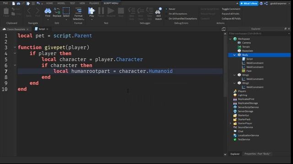Click the Workspace globe icon
The image size is (293, 164).
pos(235,39)
